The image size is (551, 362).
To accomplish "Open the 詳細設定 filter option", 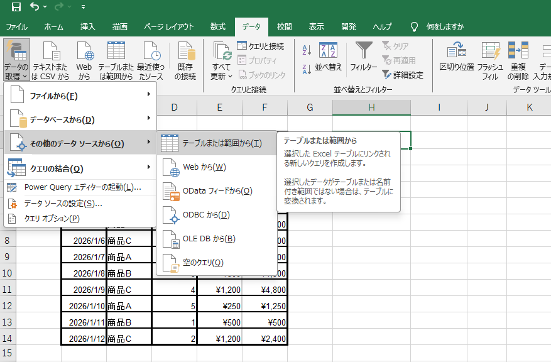I will tap(403, 75).
